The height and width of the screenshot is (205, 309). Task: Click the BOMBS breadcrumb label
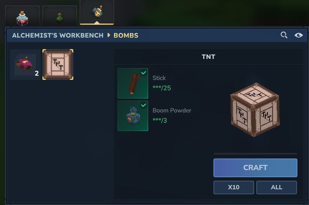tap(126, 35)
